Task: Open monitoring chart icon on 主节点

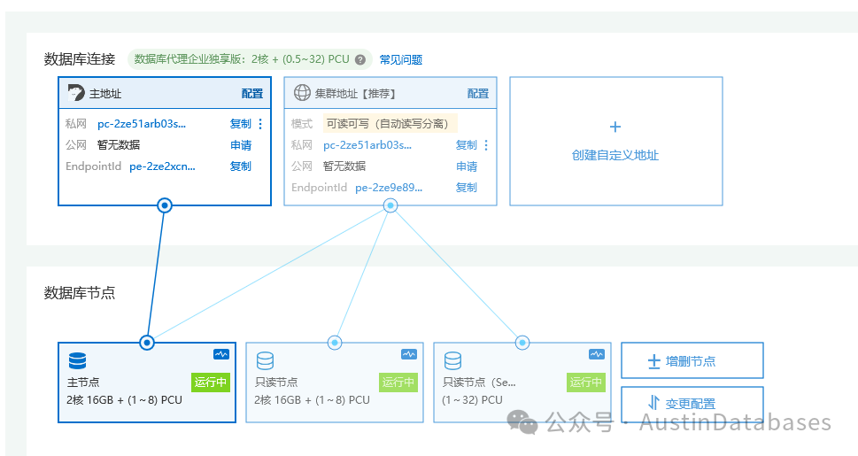Action: click(221, 354)
